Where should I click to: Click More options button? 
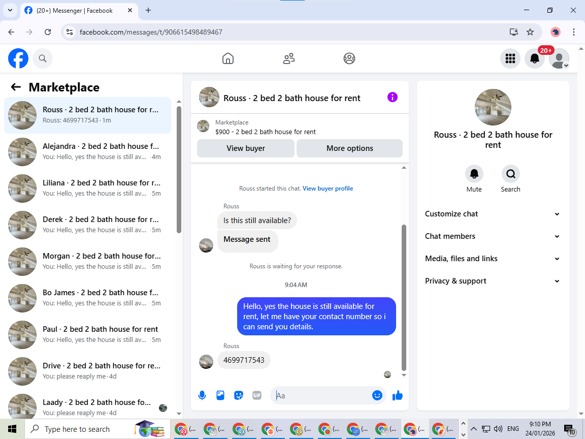coord(349,148)
